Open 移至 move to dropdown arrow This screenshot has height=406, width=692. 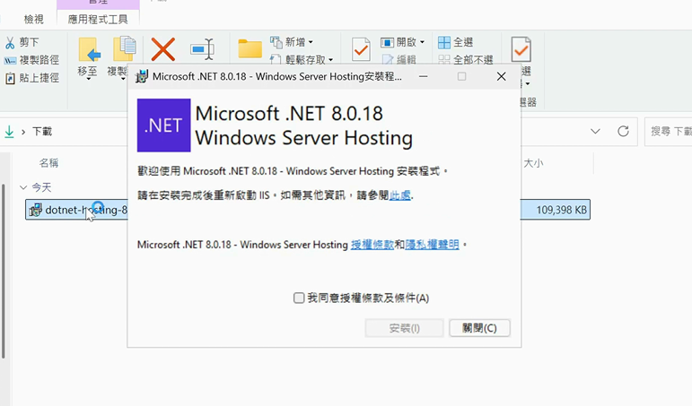89,80
